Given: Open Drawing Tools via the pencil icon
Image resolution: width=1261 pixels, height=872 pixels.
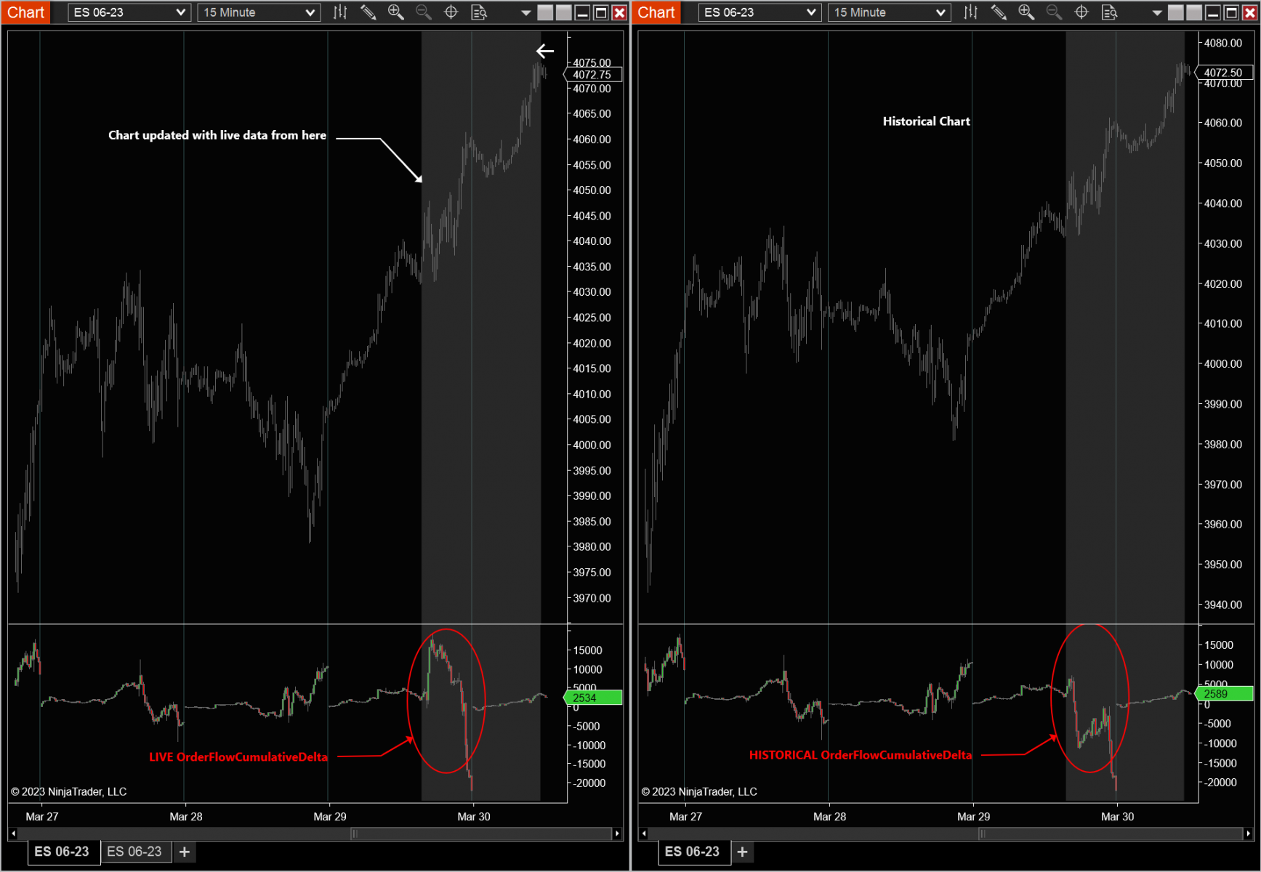Looking at the screenshot, I should tap(368, 12).
